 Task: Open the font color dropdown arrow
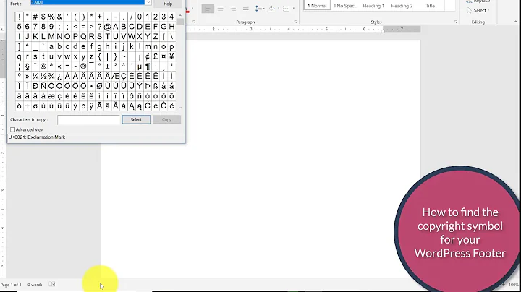192,9
